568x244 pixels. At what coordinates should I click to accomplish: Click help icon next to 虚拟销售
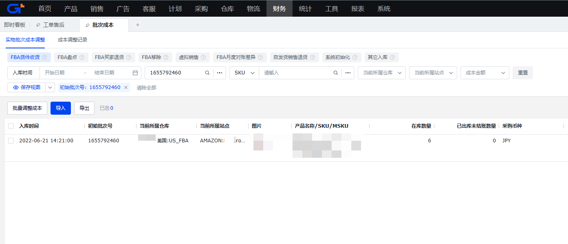click(204, 57)
